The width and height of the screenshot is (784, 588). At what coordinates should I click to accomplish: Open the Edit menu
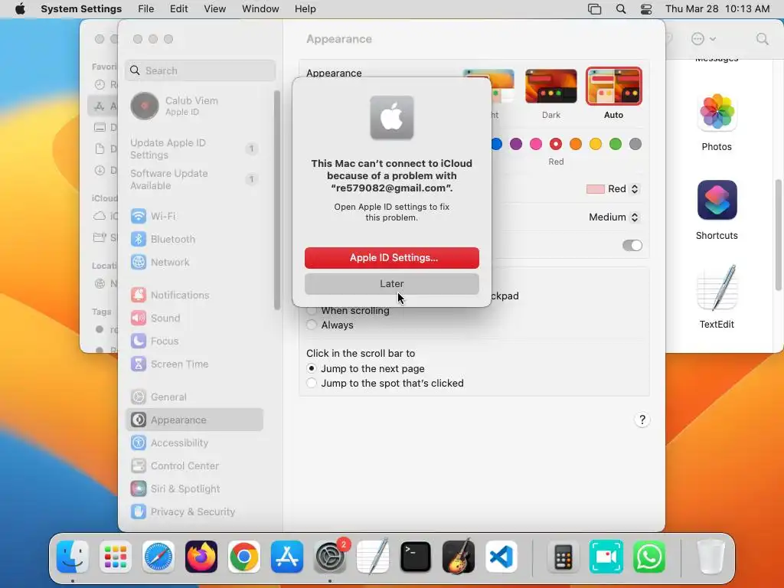[x=178, y=9]
